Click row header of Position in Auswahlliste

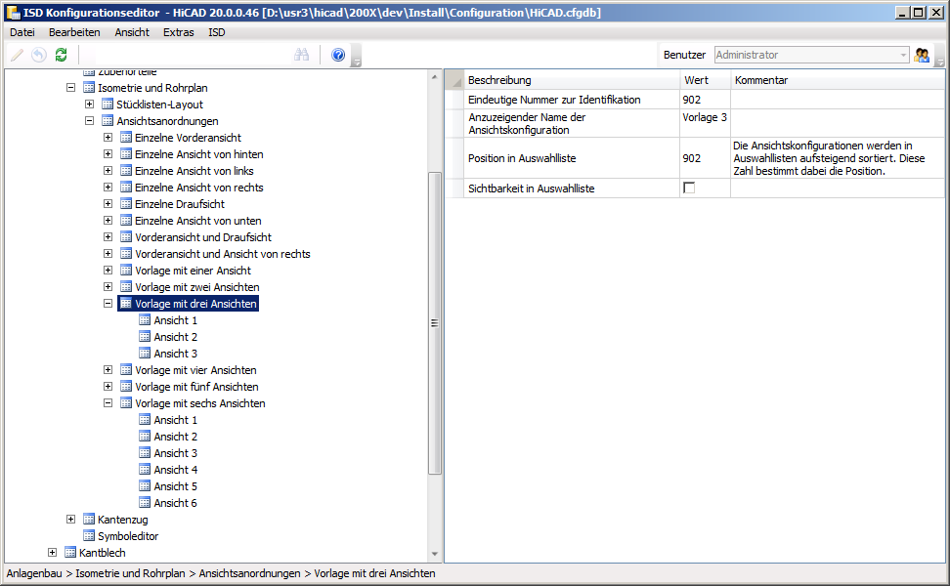tap(454, 158)
